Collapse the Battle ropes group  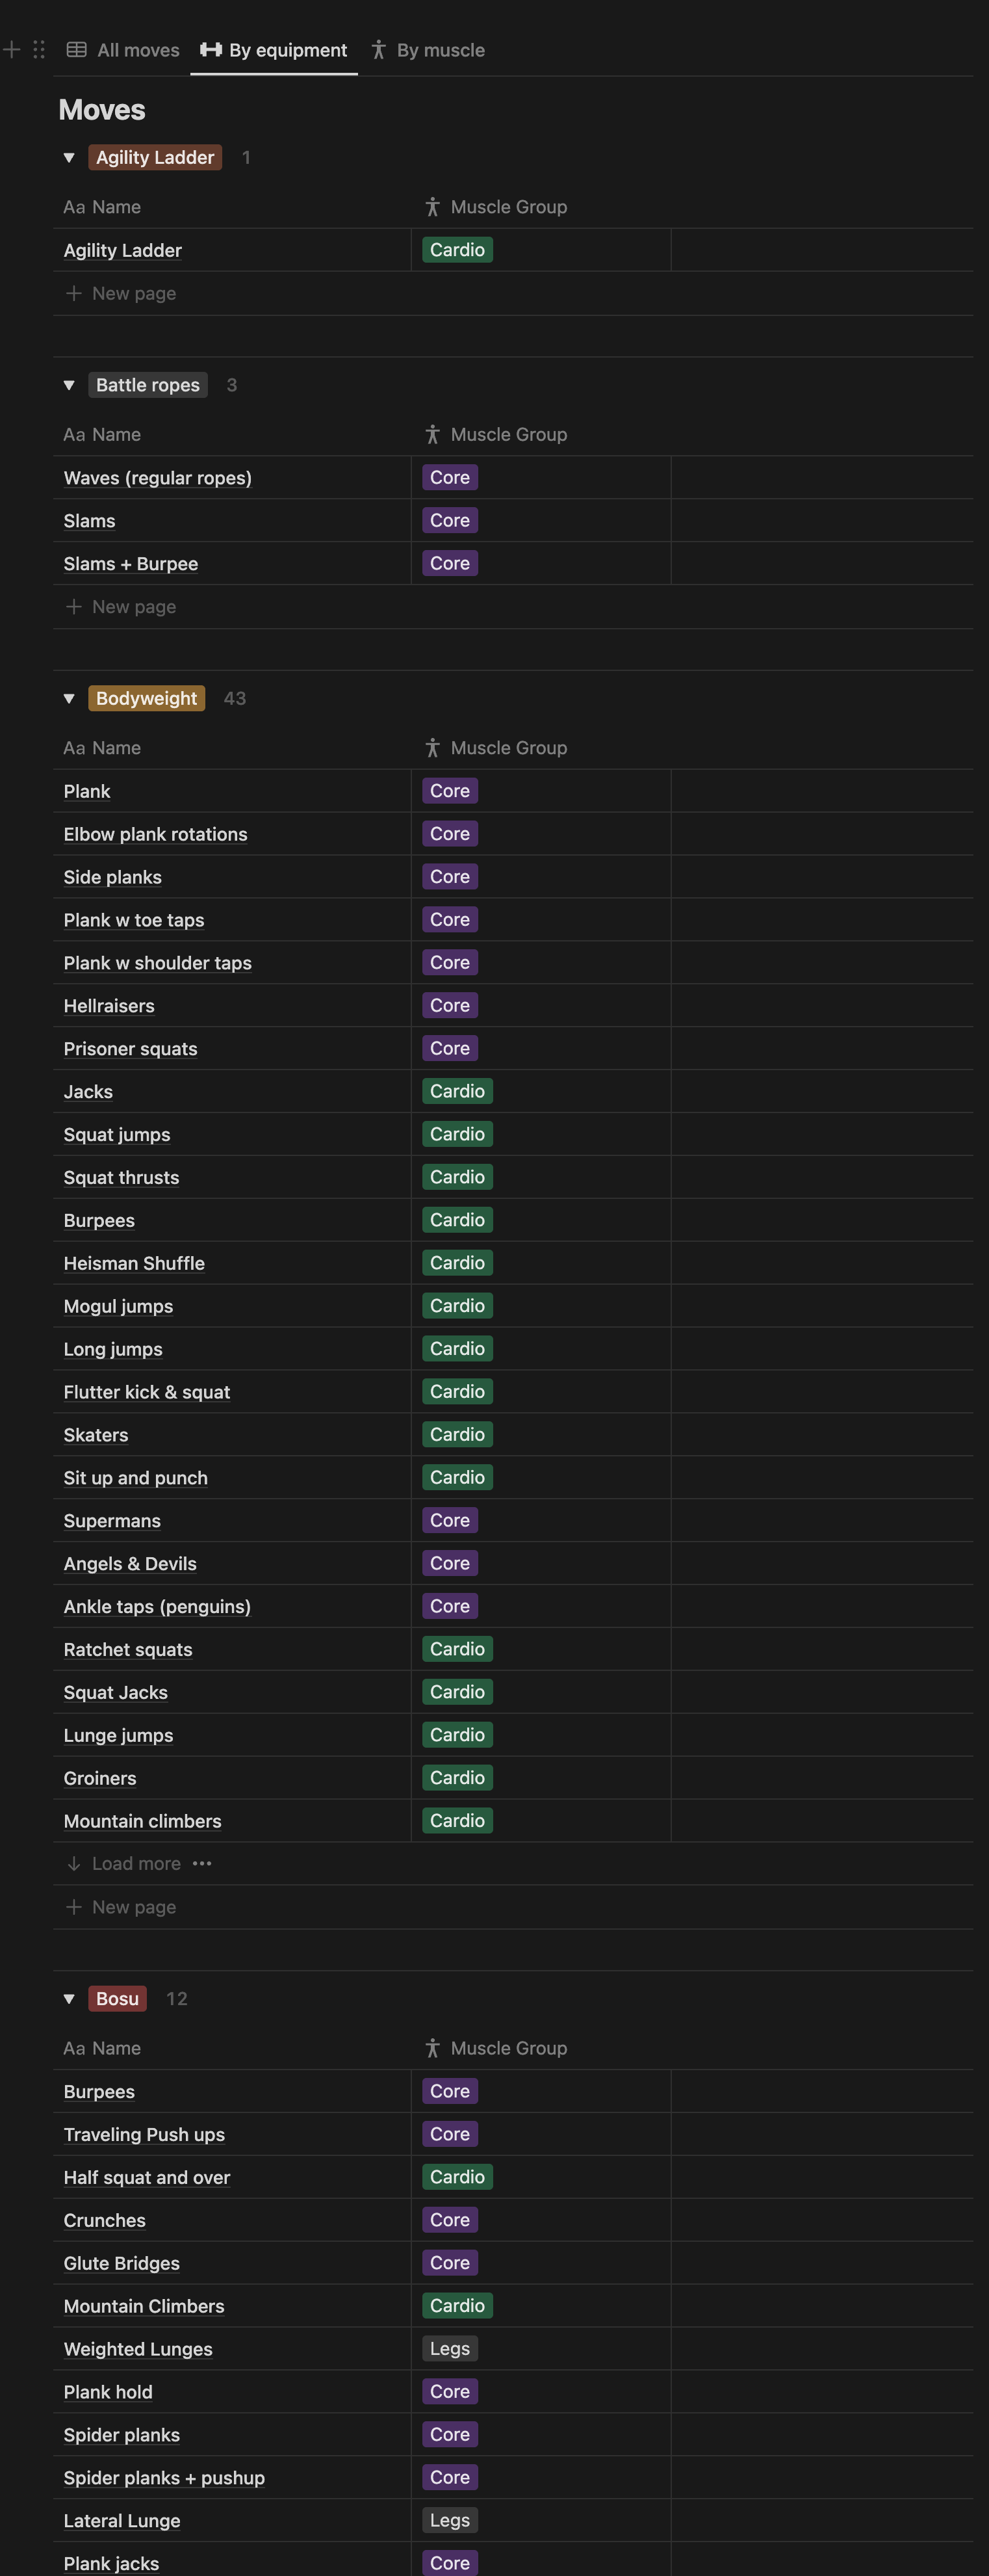(68, 384)
